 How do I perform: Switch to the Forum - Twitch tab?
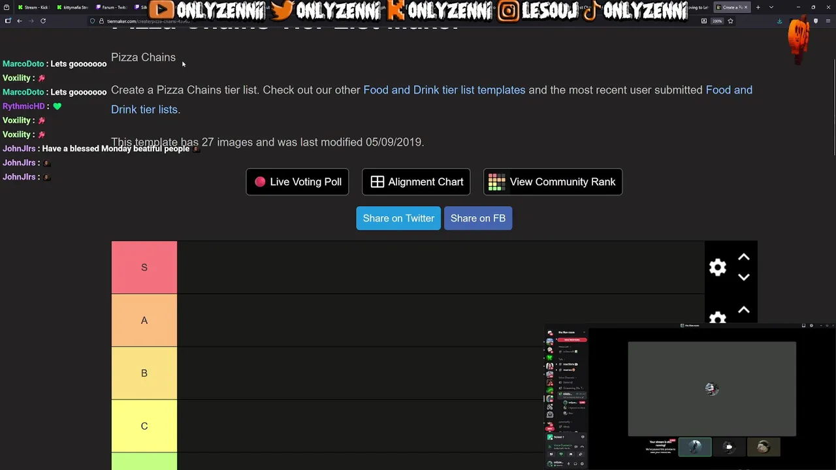pos(111,7)
